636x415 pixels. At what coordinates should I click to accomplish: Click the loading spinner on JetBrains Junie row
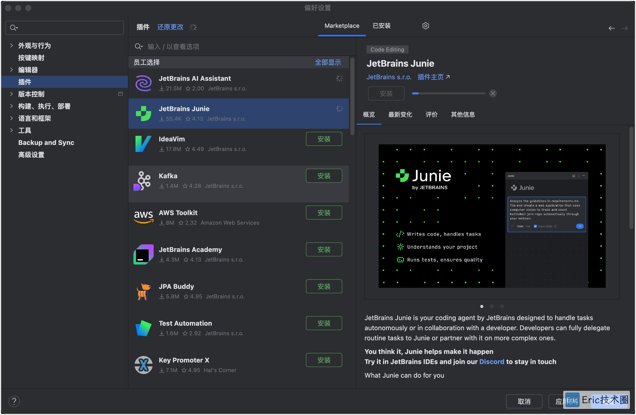(x=339, y=109)
